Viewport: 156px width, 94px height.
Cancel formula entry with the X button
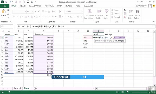point(19,26)
